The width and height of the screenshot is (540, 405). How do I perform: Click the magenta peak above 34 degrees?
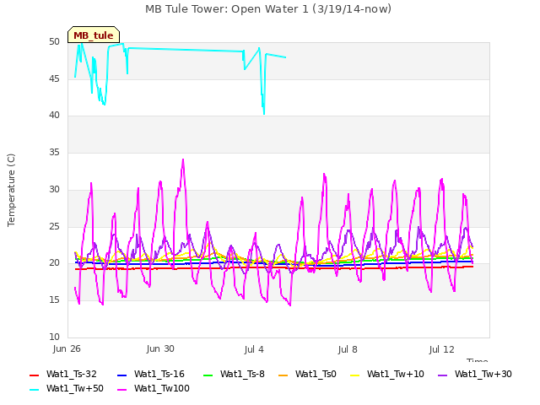pyautogui.click(x=183, y=159)
